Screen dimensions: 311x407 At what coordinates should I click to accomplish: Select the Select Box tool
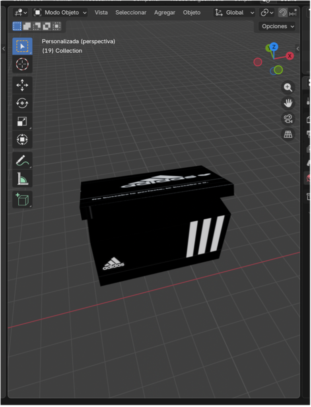click(22, 46)
